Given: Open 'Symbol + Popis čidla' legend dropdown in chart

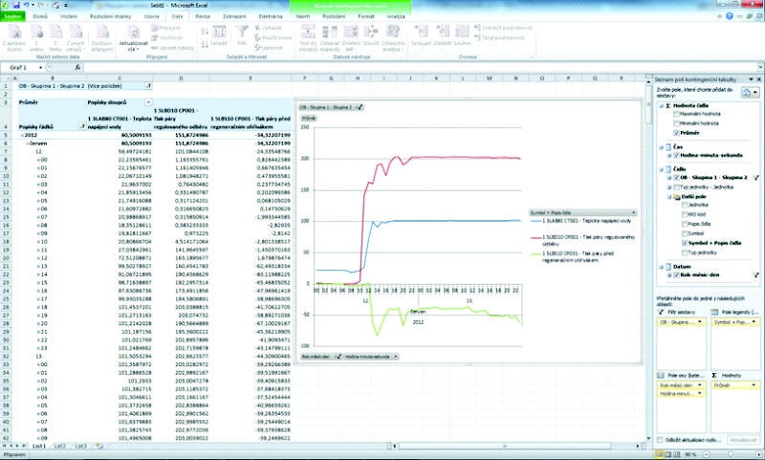Looking at the screenshot, I should pos(633,212).
